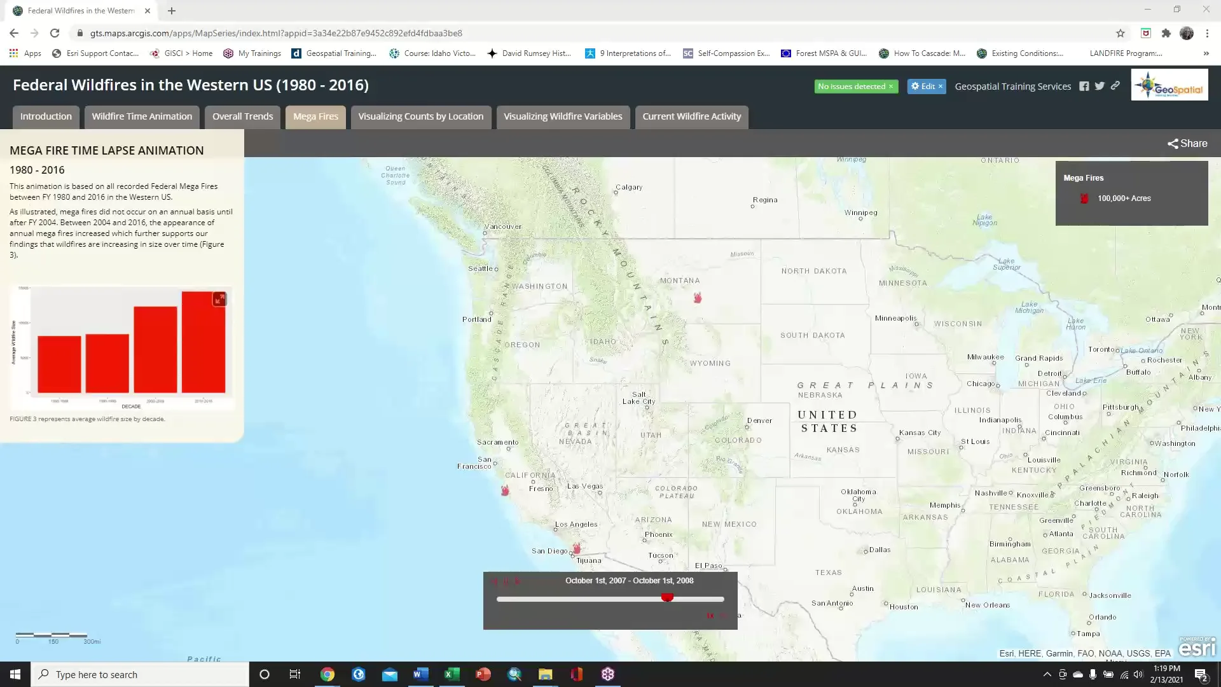Copy story link via chain icon

(x=1115, y=86)
